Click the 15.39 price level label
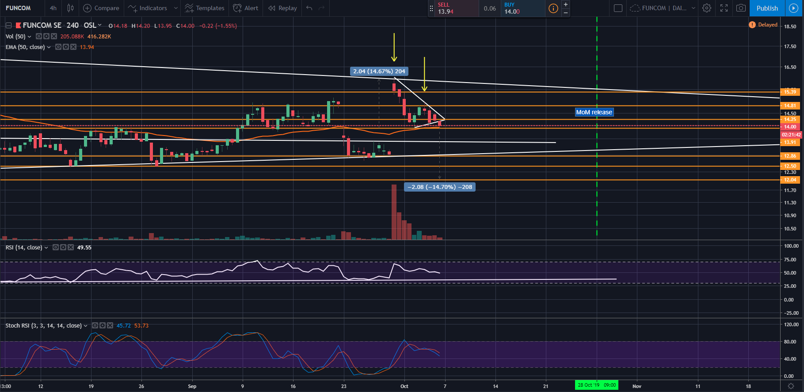 (790, 92)
